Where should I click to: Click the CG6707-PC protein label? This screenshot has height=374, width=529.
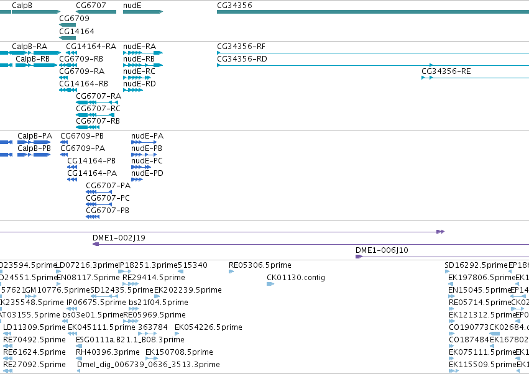[x=108, y=198]
